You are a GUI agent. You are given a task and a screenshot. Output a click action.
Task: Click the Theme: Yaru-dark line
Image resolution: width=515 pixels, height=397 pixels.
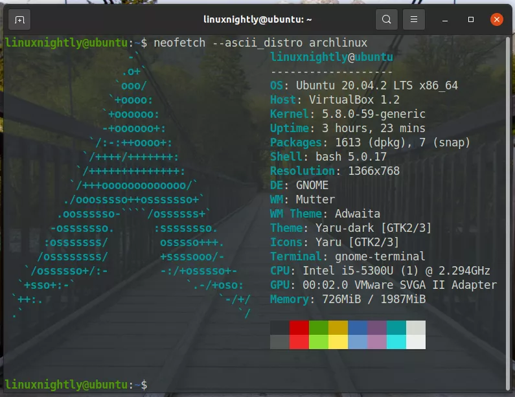(x=350, y=228)
